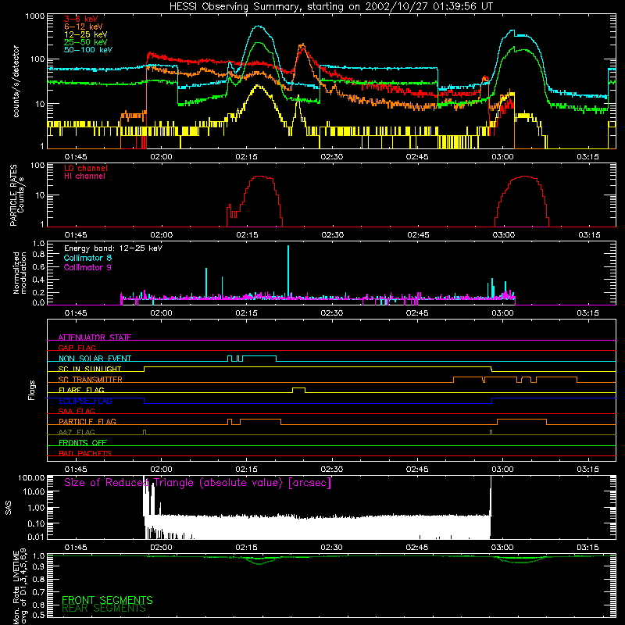Click the HI channel legend label
The image size is (625, 625).
(x=84, y=177)
